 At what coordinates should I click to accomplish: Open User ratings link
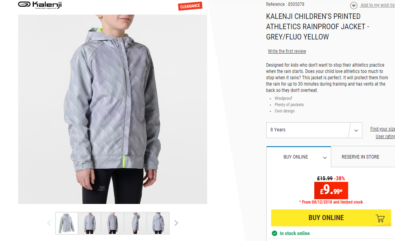click(x=385, y=136)
